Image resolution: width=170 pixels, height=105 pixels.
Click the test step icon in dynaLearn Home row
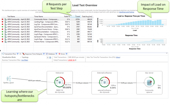coord(5,37)
